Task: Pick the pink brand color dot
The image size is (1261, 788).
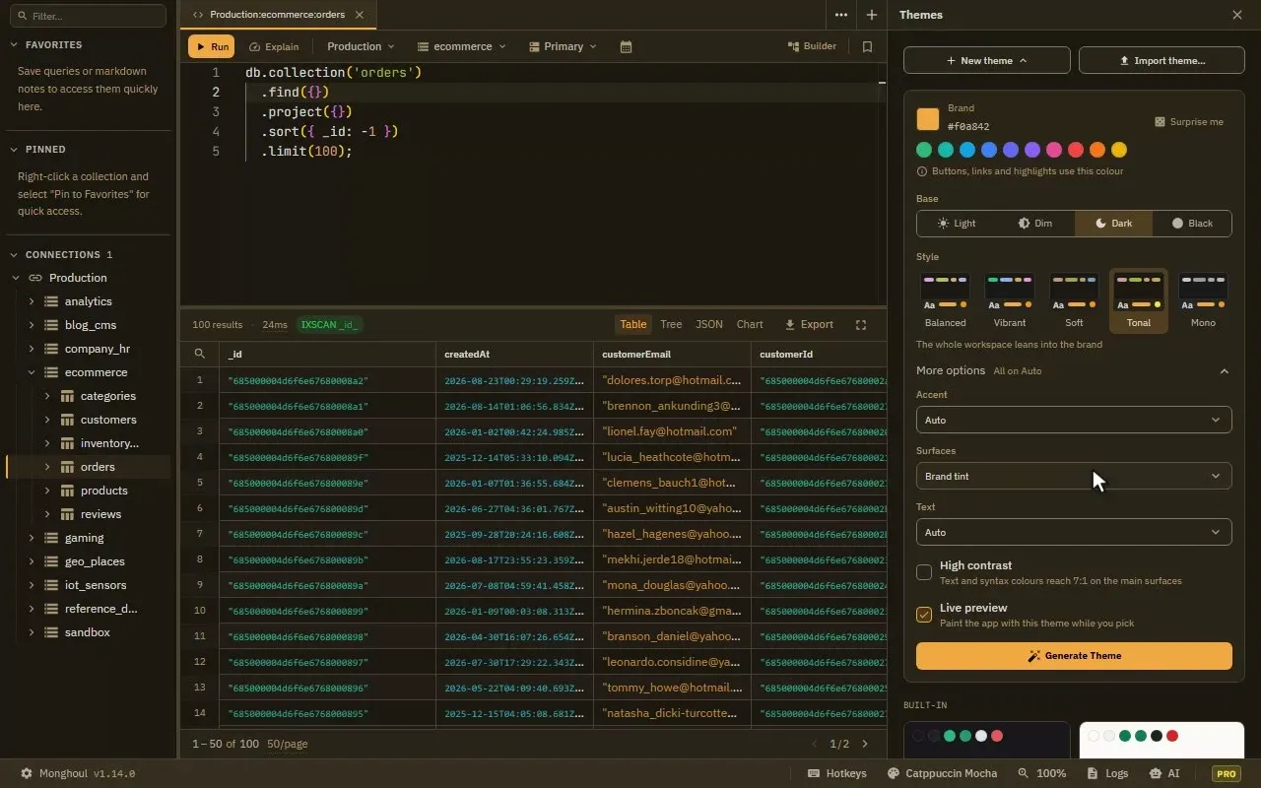Action: pyautogui.click(x=1054, y=150)
